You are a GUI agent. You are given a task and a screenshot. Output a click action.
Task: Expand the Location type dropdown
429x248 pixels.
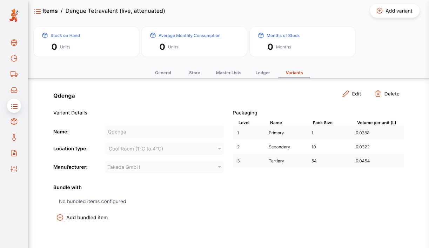click(165, 149)
